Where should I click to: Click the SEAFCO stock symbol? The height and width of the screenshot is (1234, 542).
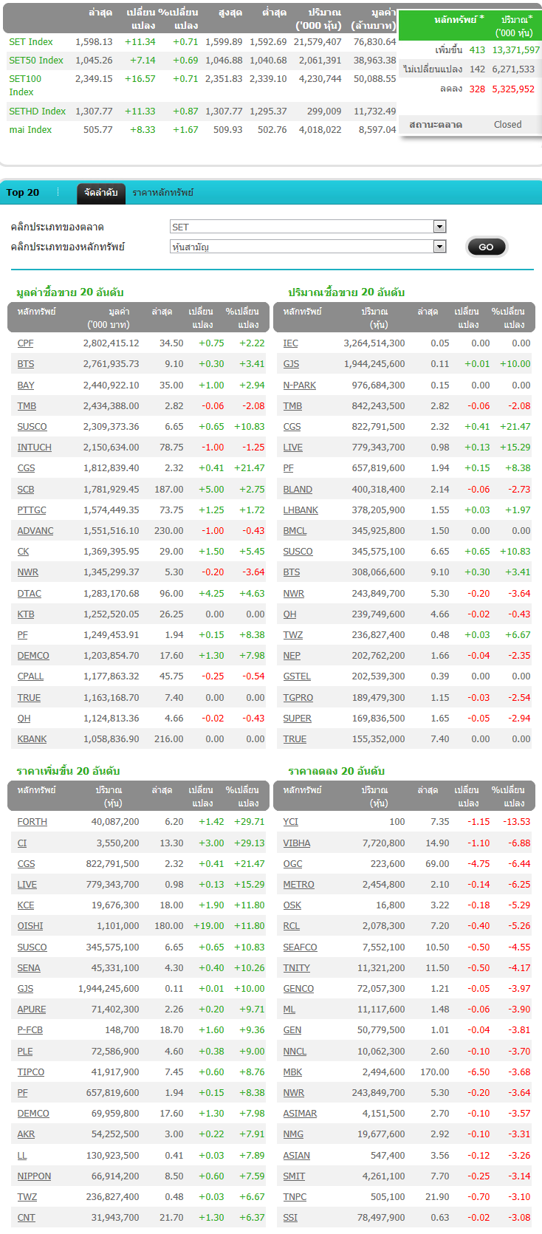point(300,947)
